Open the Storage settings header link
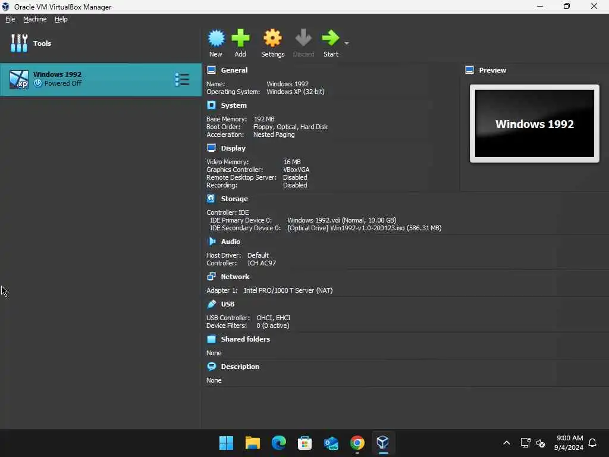The width and height of the screenshot is (609, 457). [234, 199]
